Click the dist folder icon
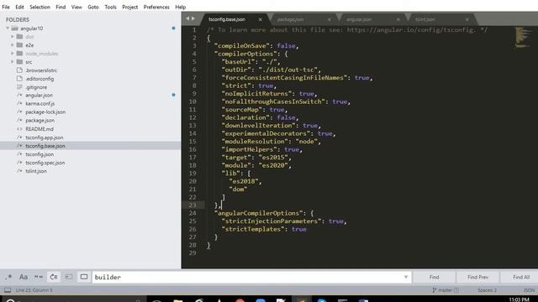 pos(19,37)
